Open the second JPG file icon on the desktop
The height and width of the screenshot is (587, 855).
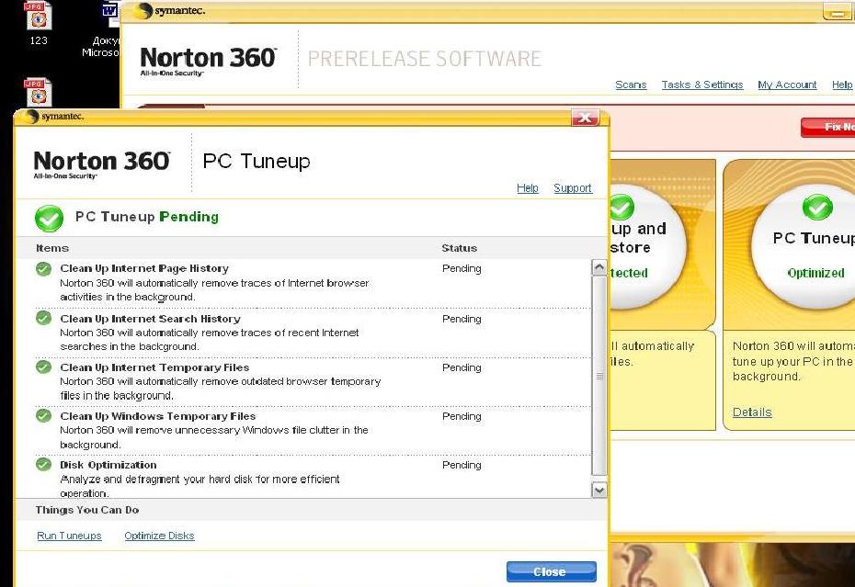pos(38,92)
